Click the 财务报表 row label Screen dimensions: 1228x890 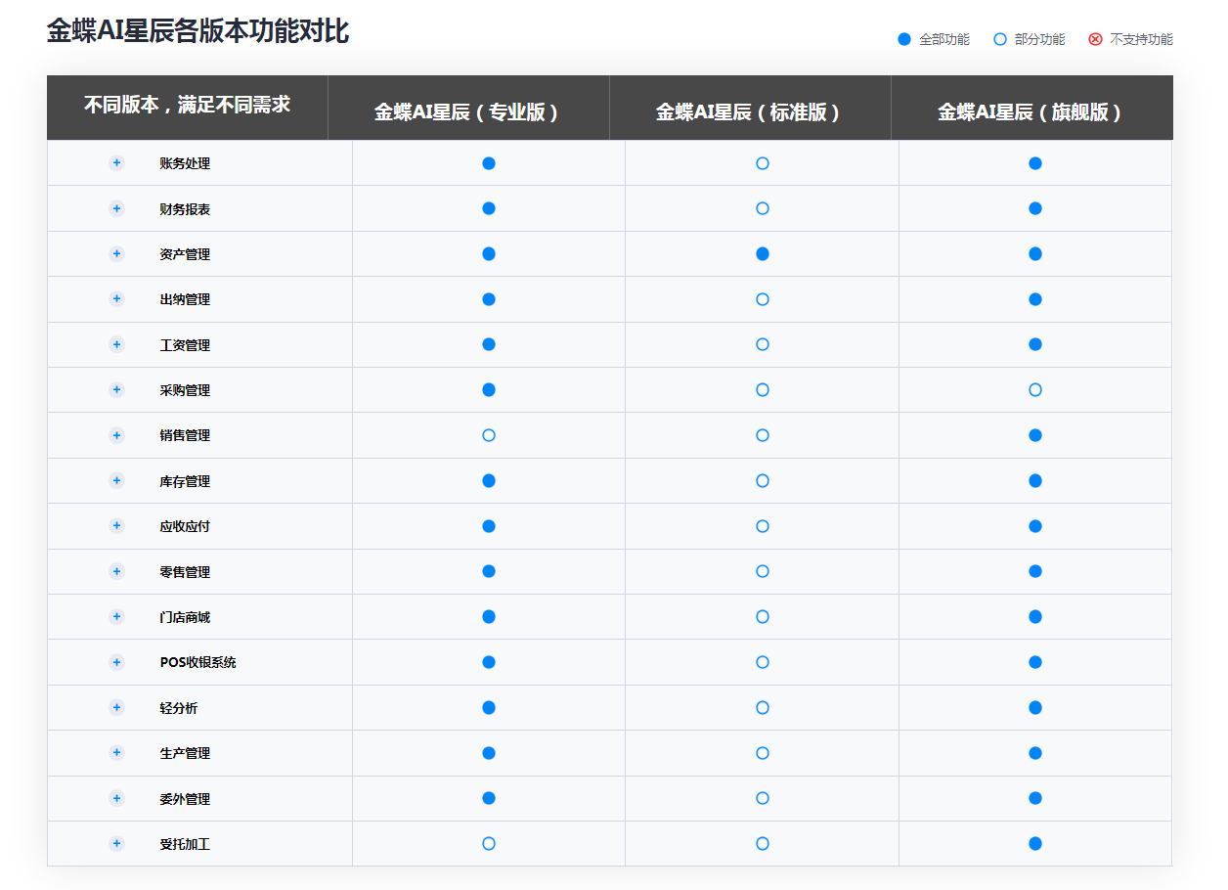[x=185, y=209]
